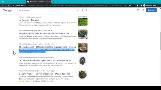Submit search with the magnifying glass icon
The width and height of the screenshot is (161, 90).
87,10
